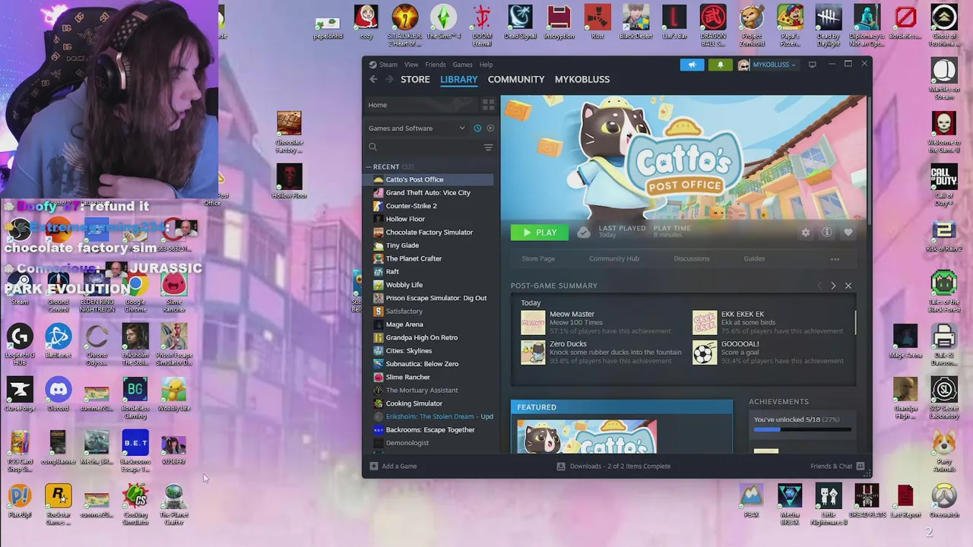Open the Help menu
This screenshot has height=547, width=973.
tap(486, 65)
